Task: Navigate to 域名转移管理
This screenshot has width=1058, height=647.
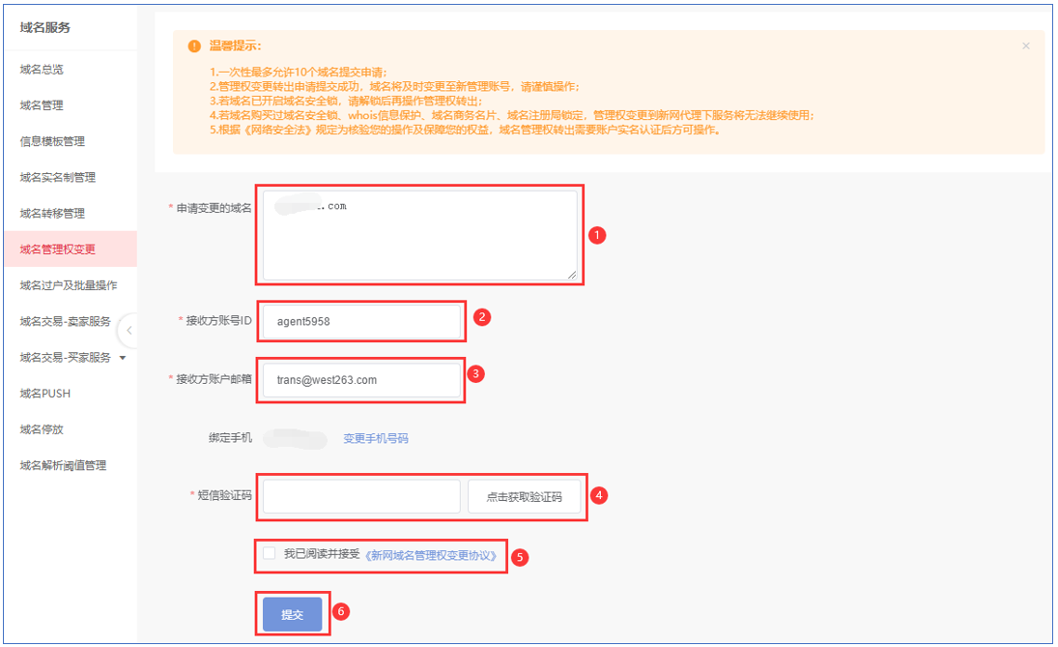Action: (x=52, y=213)
